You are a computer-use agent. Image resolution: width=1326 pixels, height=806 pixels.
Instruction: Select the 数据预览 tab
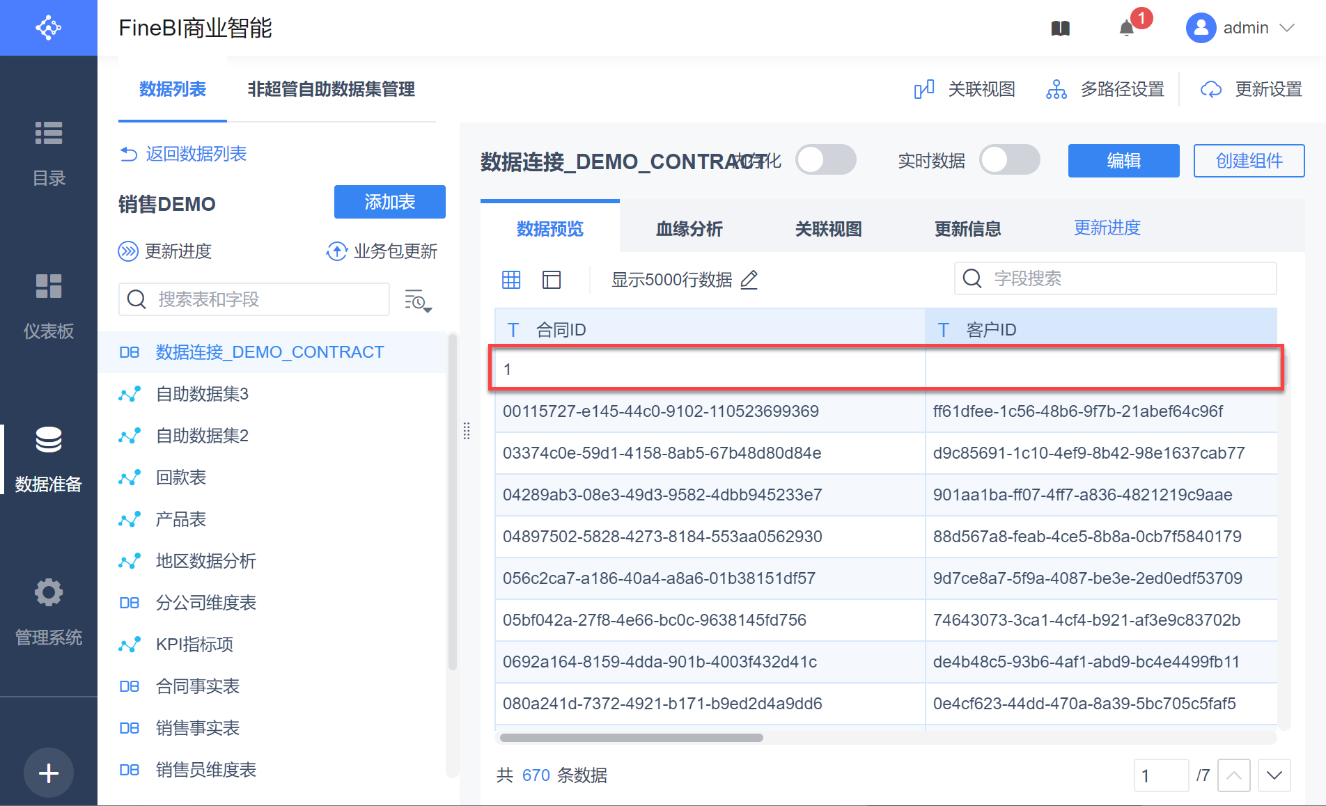point(550,228)
